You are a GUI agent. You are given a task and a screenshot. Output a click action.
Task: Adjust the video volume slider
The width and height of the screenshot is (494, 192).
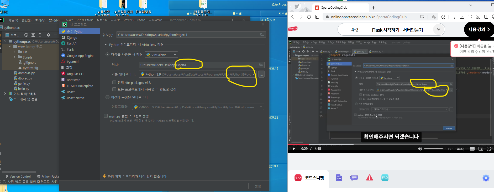pyautogui.click(x=433, y=149)
